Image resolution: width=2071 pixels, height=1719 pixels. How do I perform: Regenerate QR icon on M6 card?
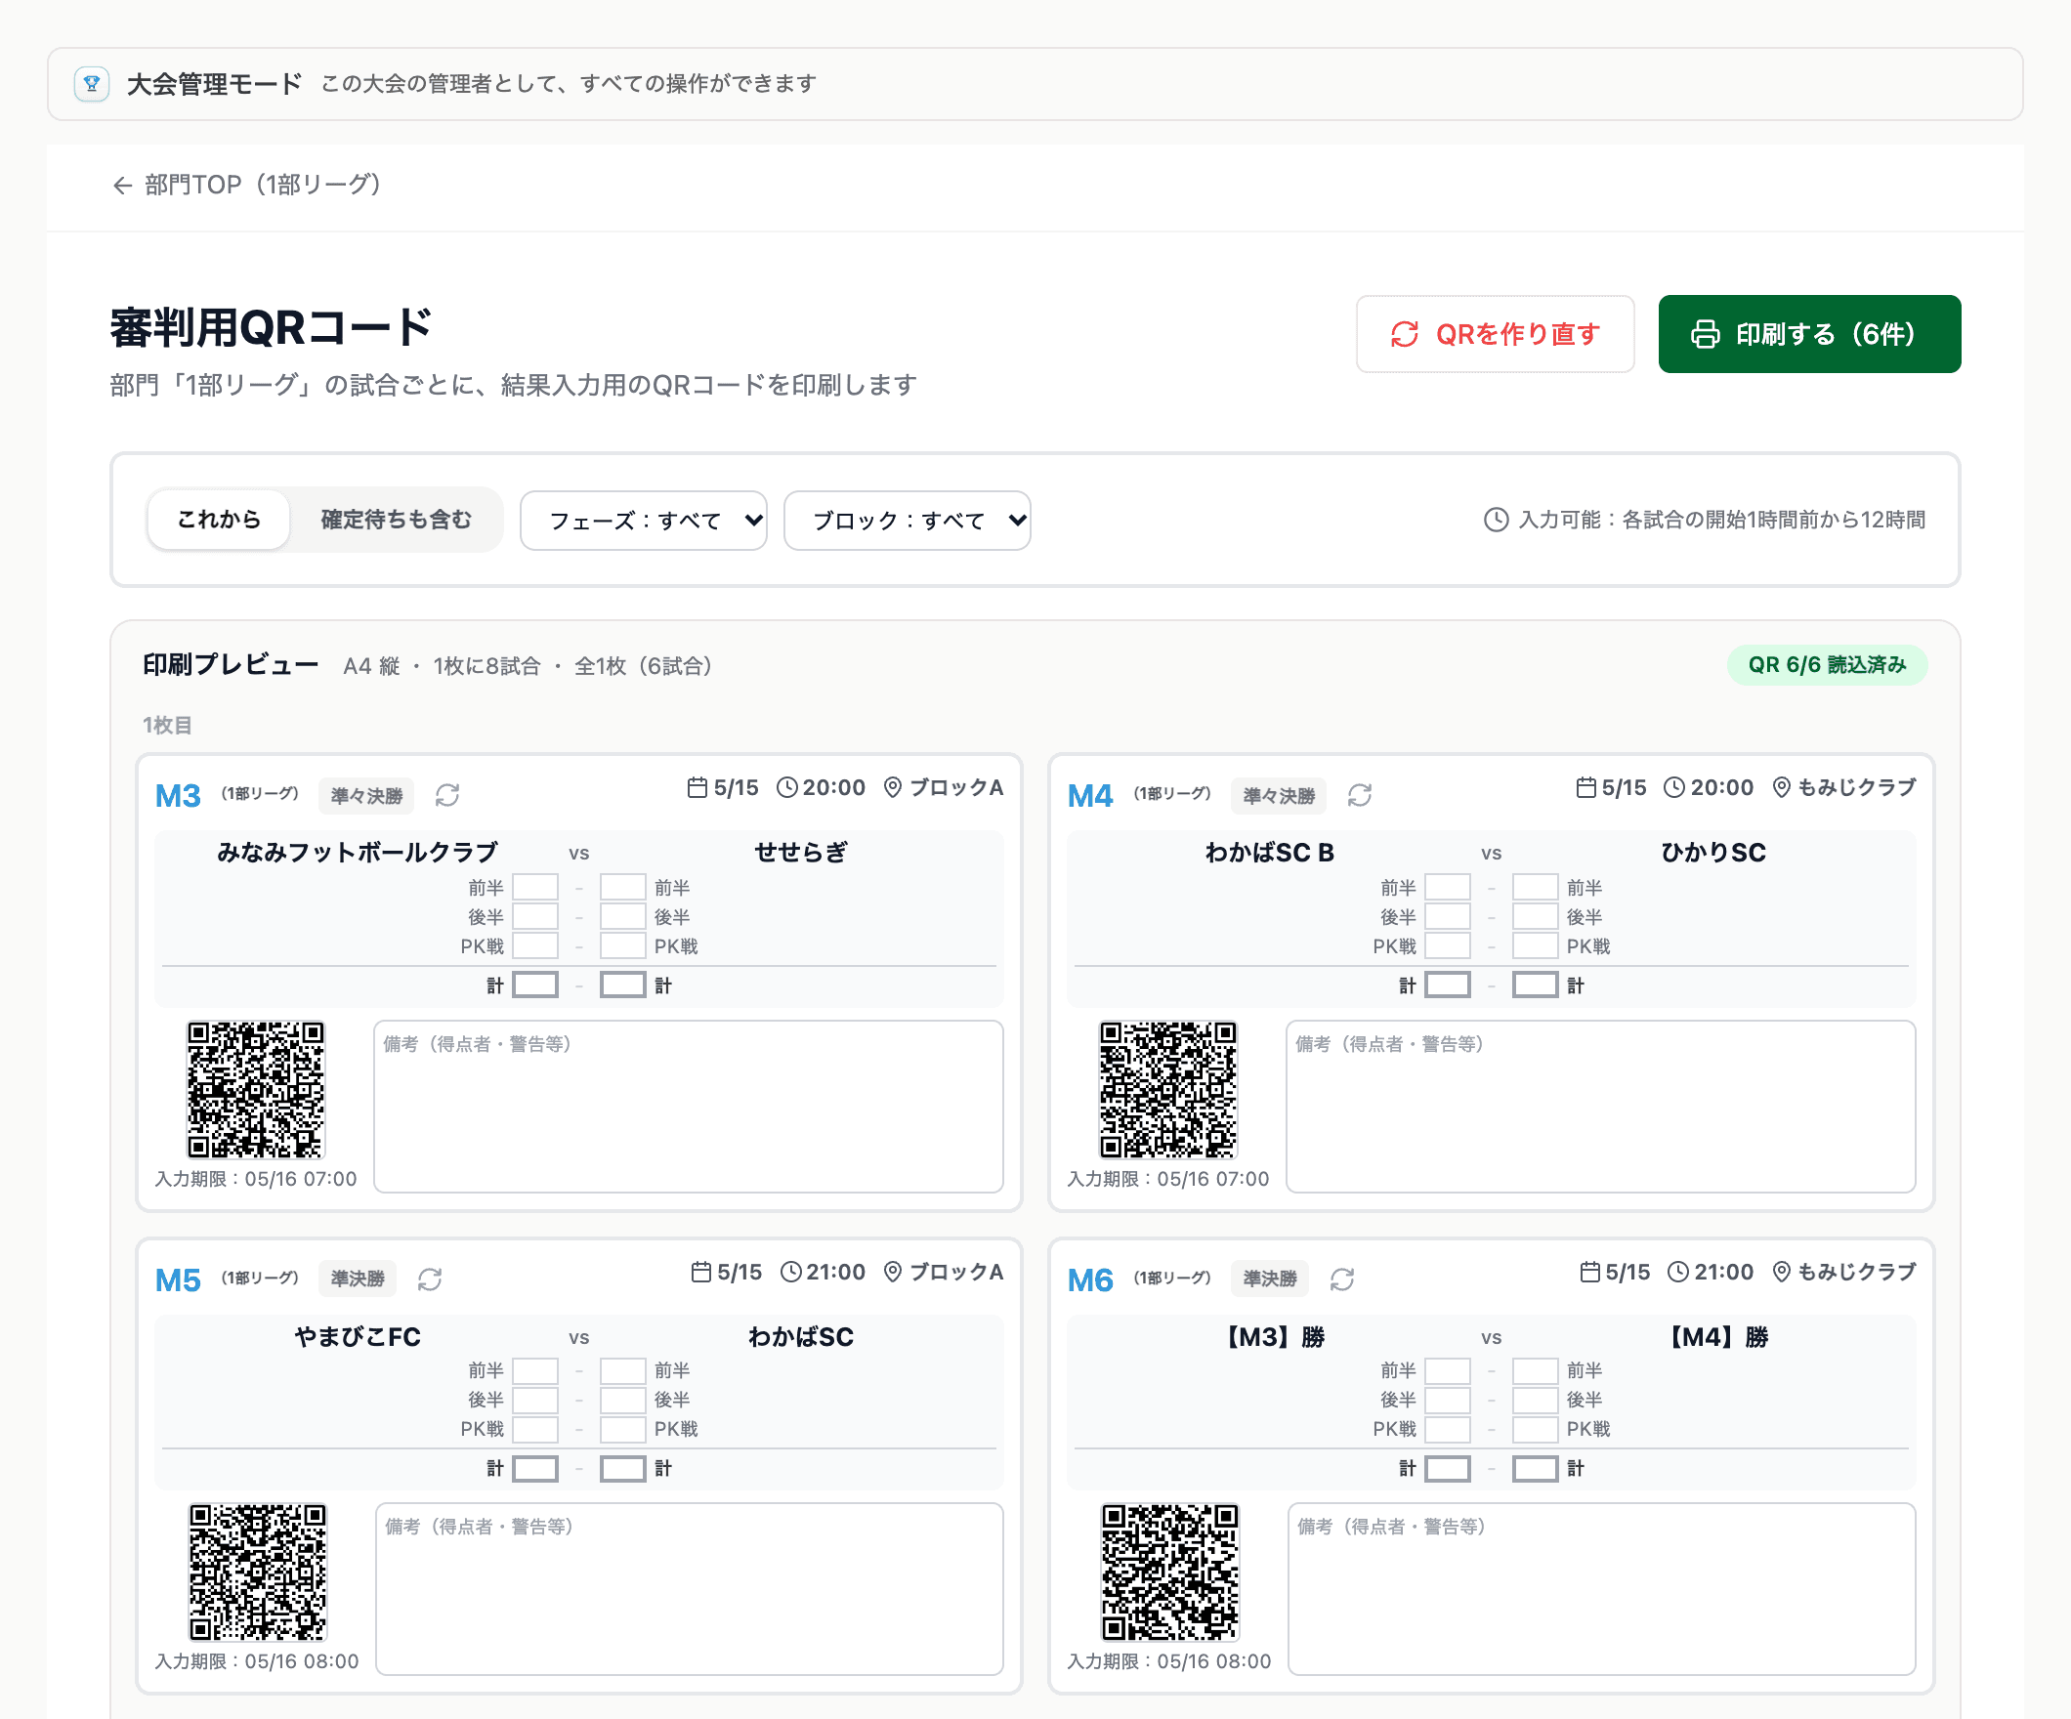1342,1279
